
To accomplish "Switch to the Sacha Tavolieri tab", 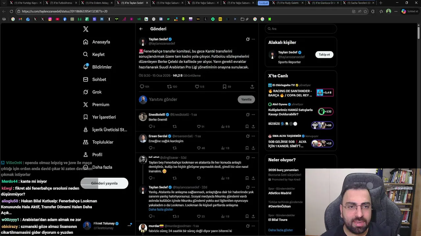I will click(x=359, y=3).
